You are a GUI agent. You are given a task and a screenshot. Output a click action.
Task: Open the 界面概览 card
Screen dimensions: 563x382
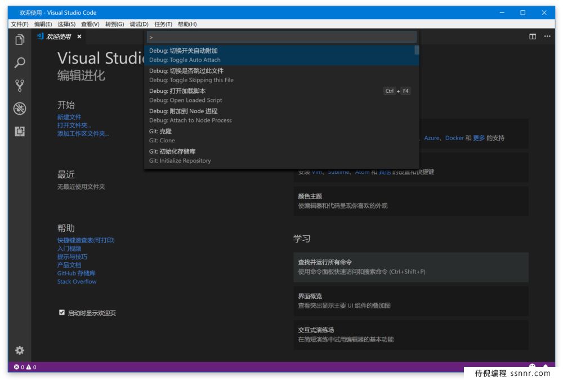[411, 301]
